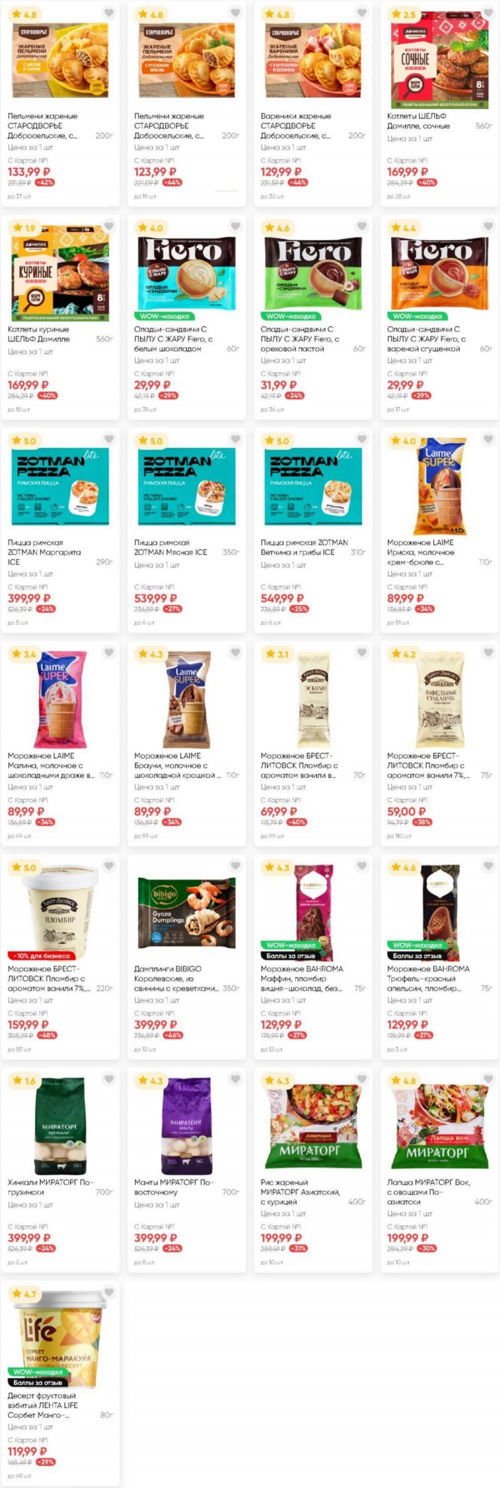Click the 2.5 star rating on Котлеты сочные
The width and height of the screenshot is (500, 1488).
pos(404,14)
